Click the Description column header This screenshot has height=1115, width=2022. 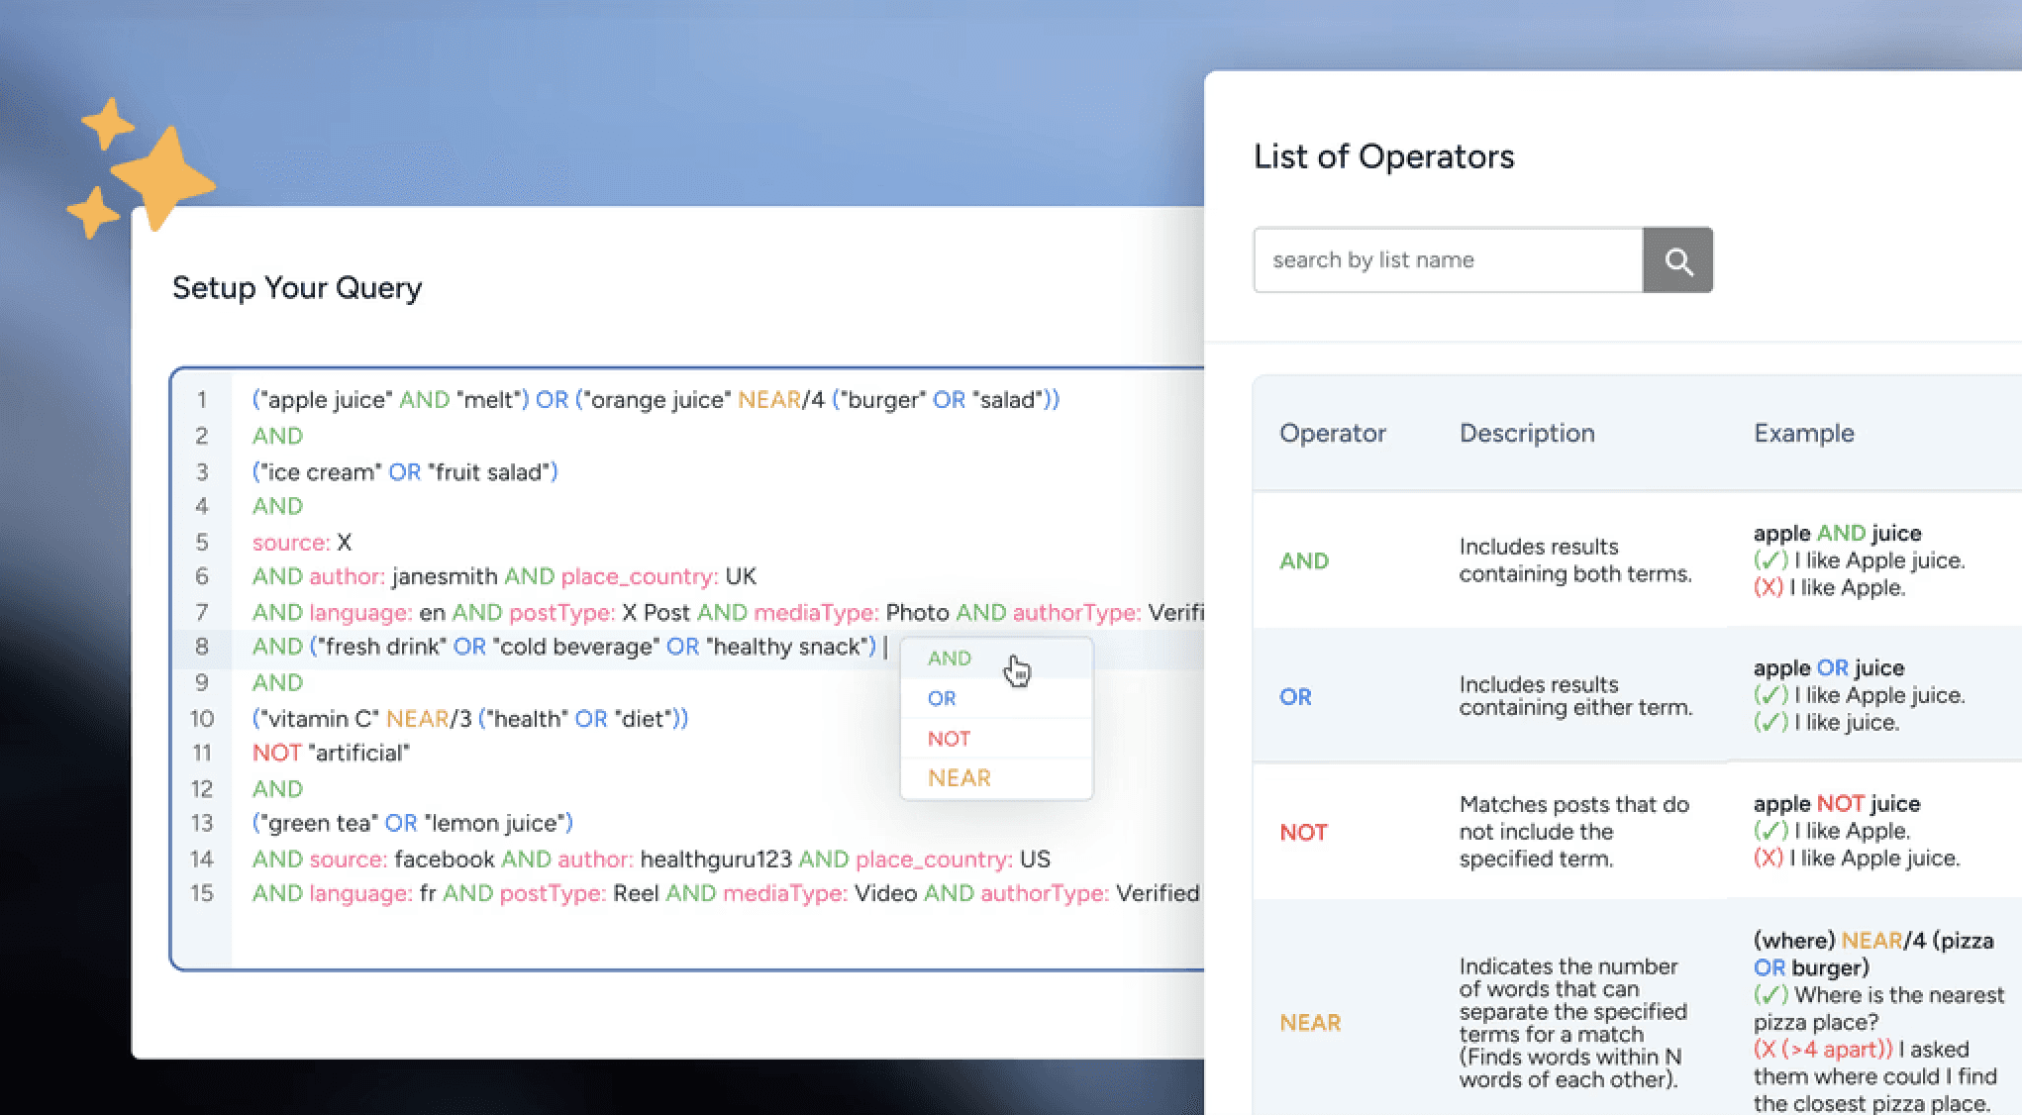pos(1526,433)
